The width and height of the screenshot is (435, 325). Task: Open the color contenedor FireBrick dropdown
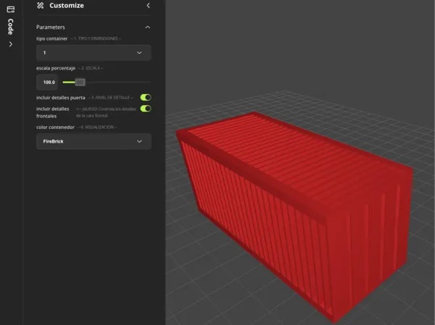tap(94, 141)
